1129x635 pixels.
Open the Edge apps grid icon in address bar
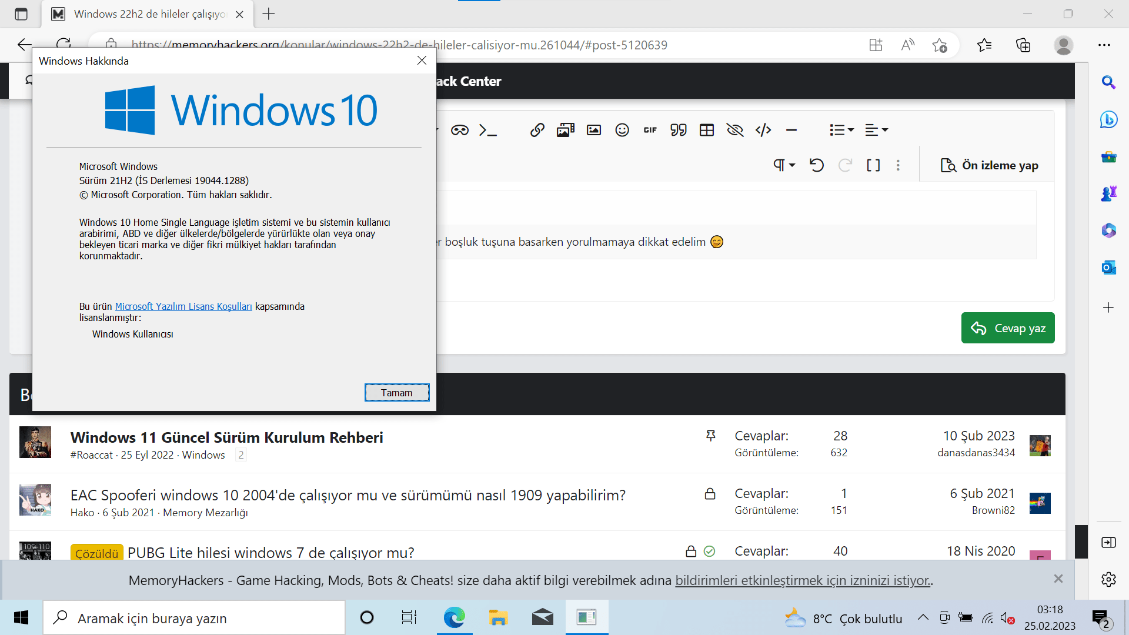(876, 45)
